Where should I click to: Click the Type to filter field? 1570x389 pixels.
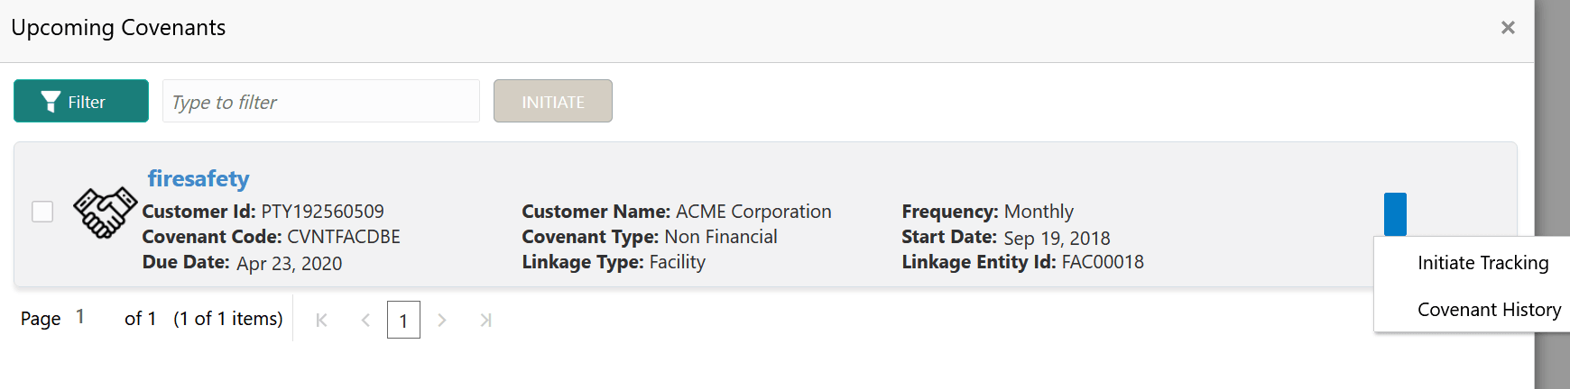[x=320, y=102]
